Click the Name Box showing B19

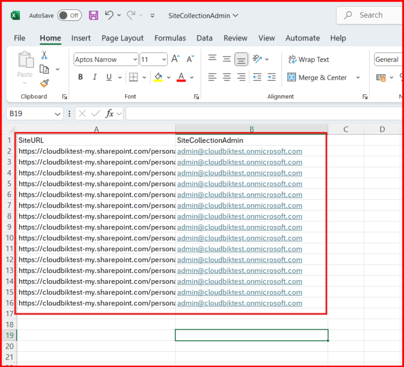(35, 114)
